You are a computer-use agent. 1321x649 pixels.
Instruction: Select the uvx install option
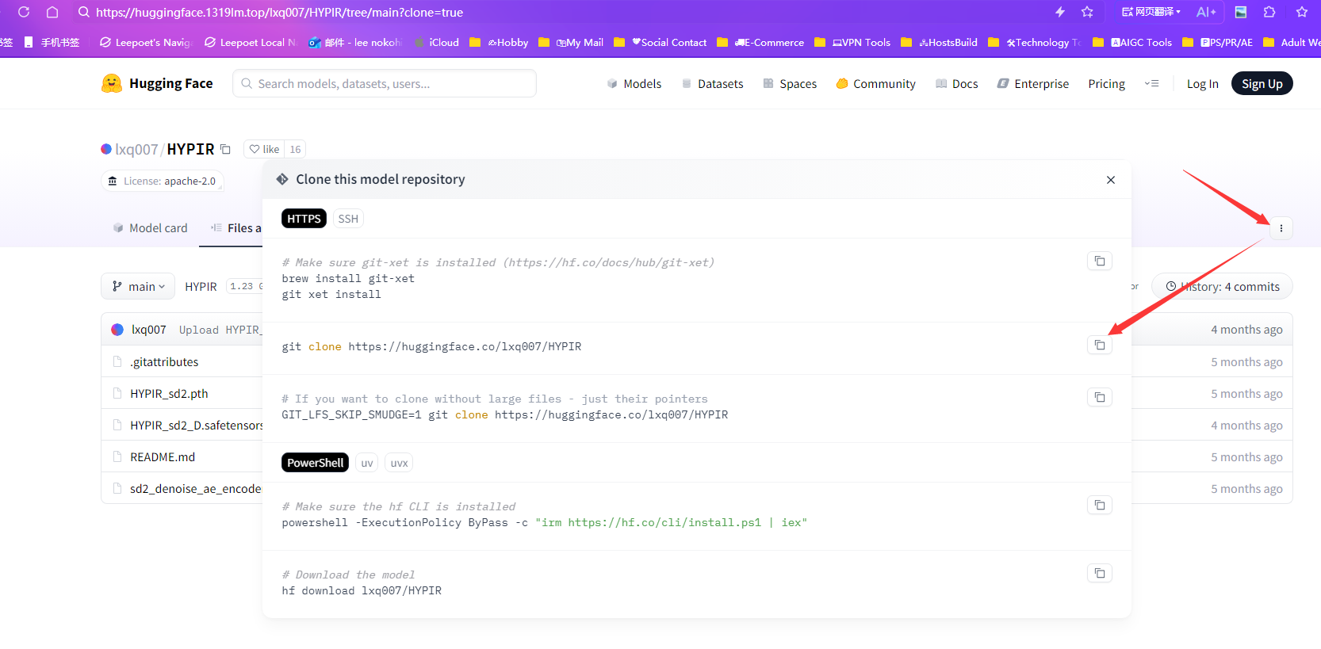[x=399, y=463]
